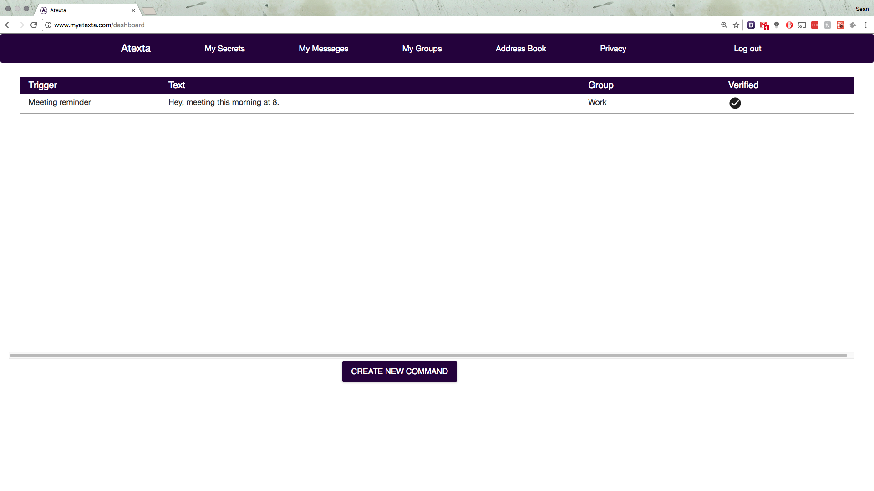This screenshot has width=874, height=491.
Task: Open the Bootstrap extension icon
Action: (751, 25)
